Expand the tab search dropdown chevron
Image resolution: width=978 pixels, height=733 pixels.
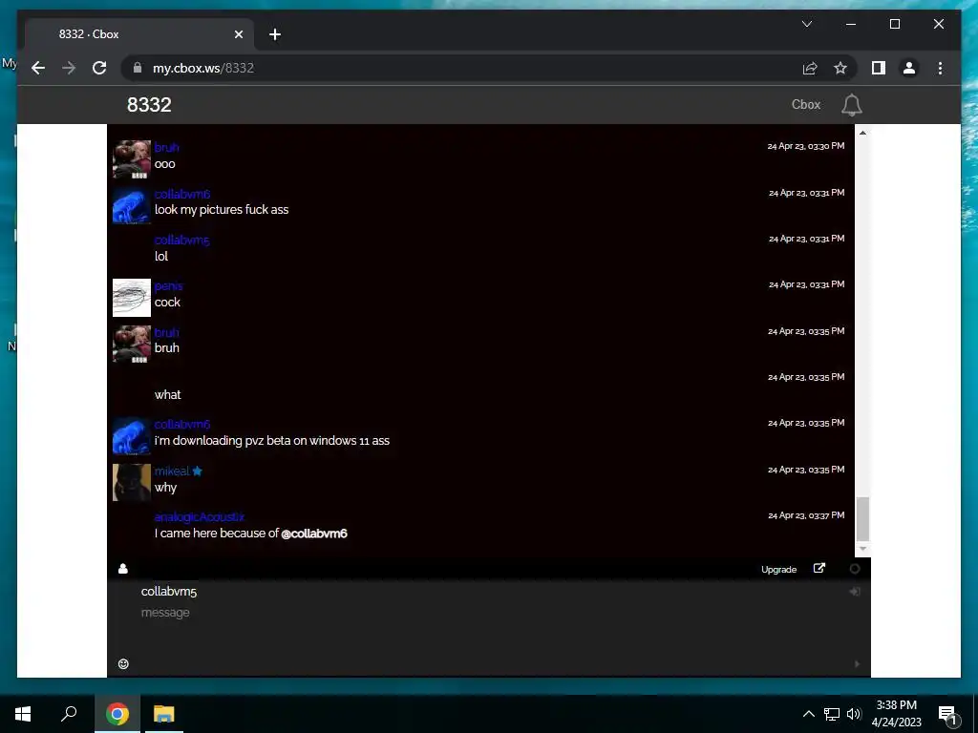click(806, 24)
